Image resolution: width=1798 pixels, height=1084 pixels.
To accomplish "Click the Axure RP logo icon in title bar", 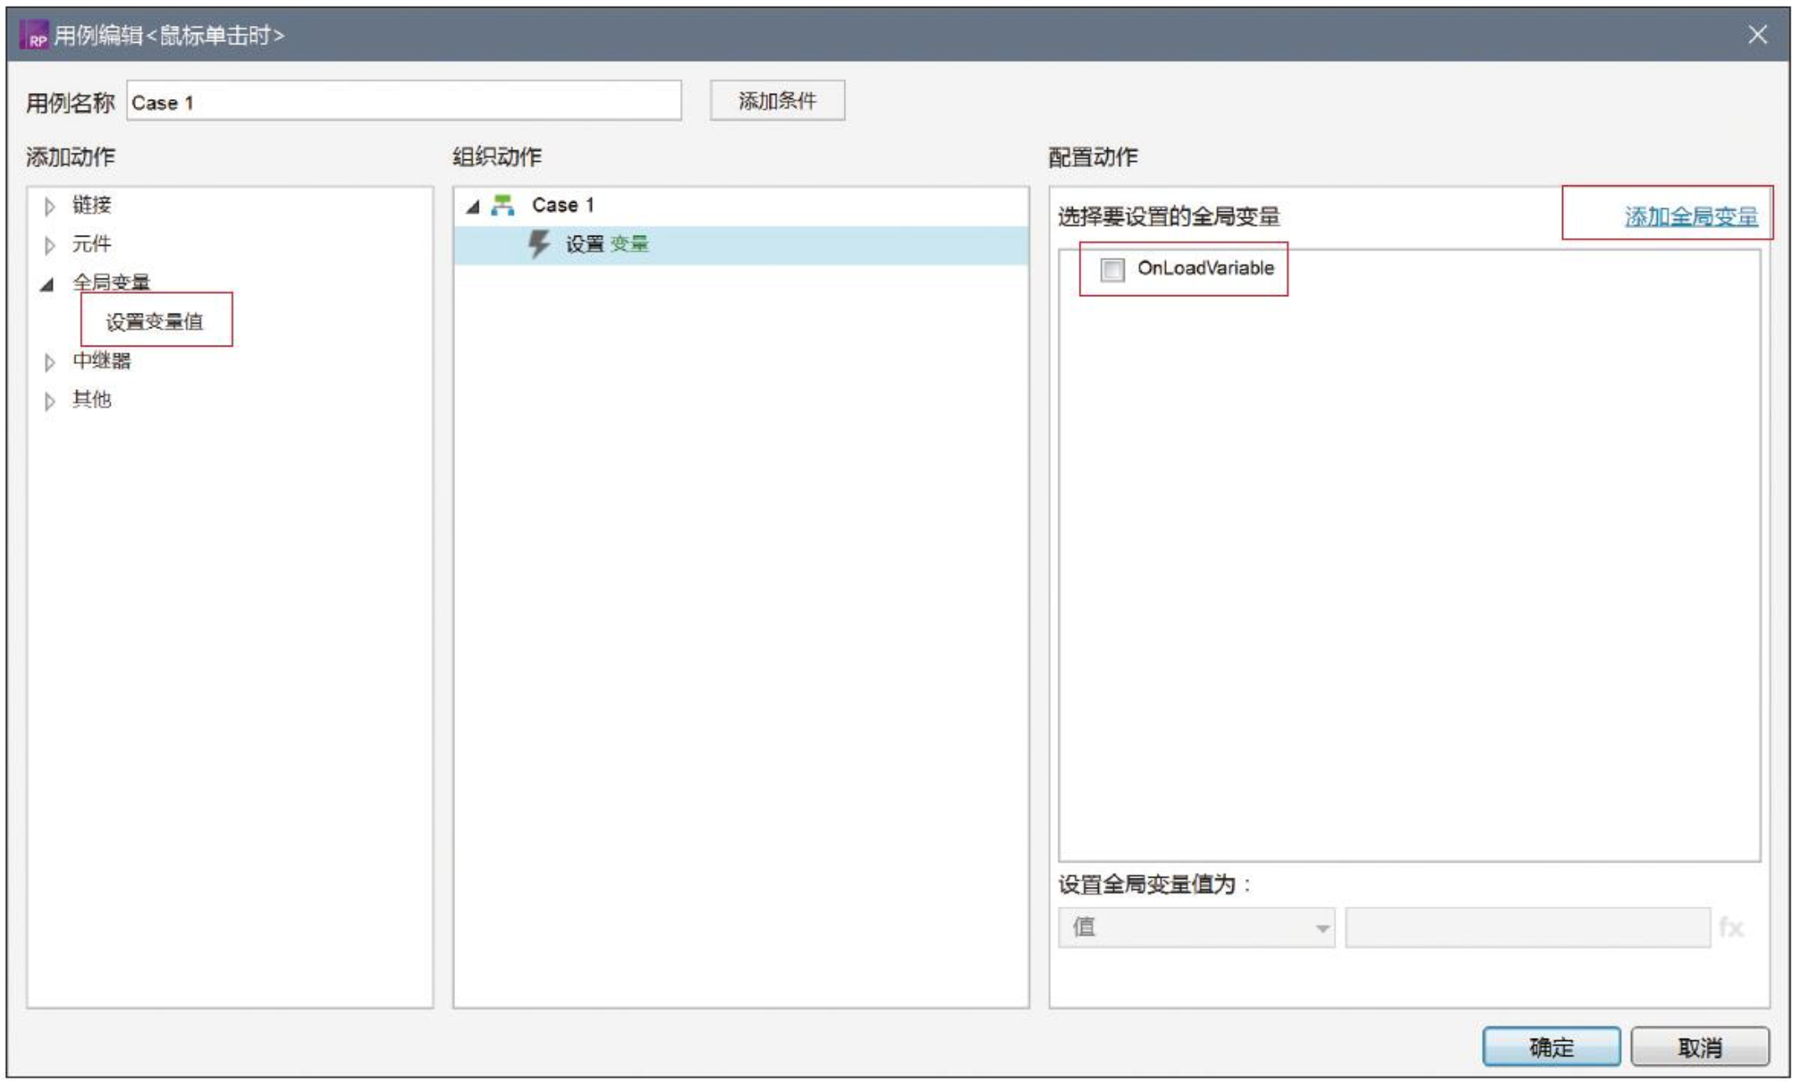I will 34,36.
